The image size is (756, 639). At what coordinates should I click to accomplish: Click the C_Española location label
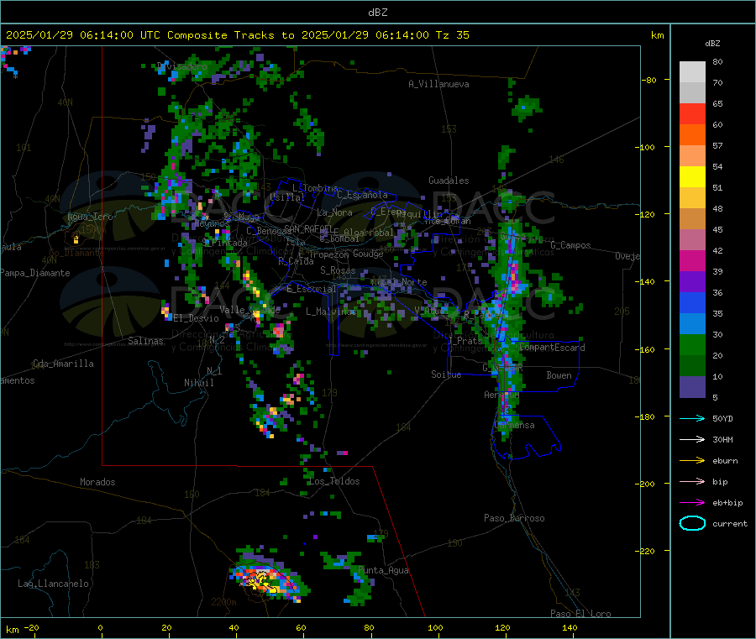[x=363, y=195]
